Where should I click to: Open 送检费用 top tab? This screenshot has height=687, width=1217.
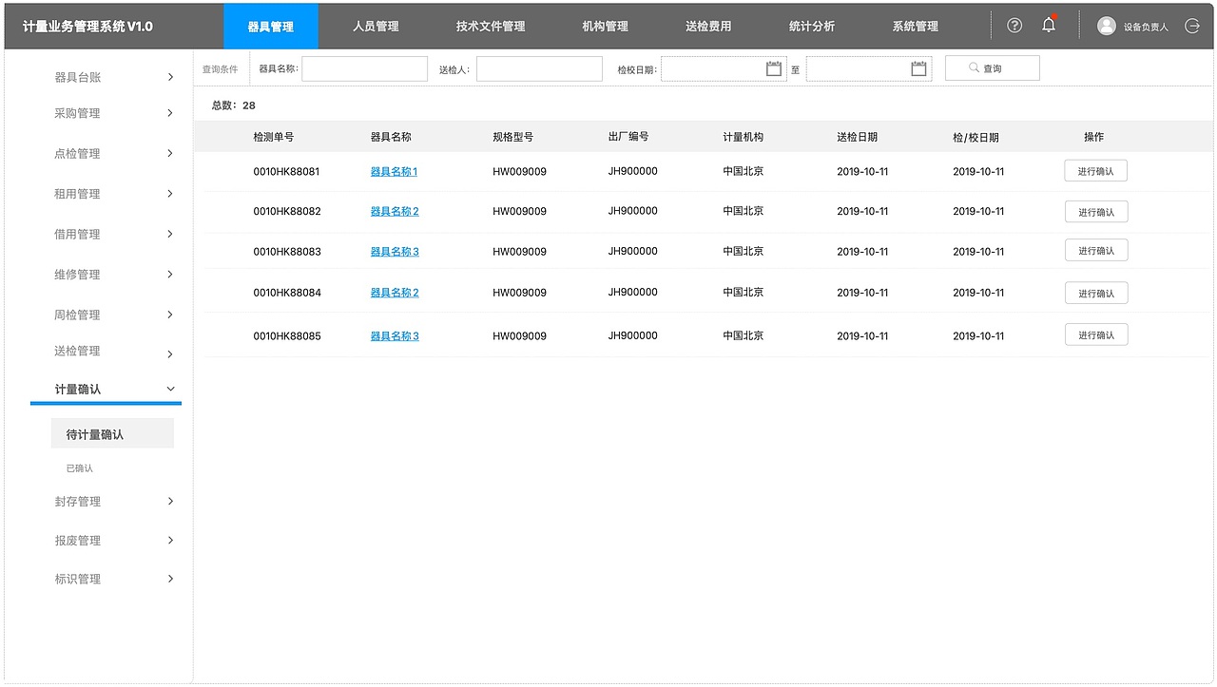pyautogui.click(x=708, y=27)
